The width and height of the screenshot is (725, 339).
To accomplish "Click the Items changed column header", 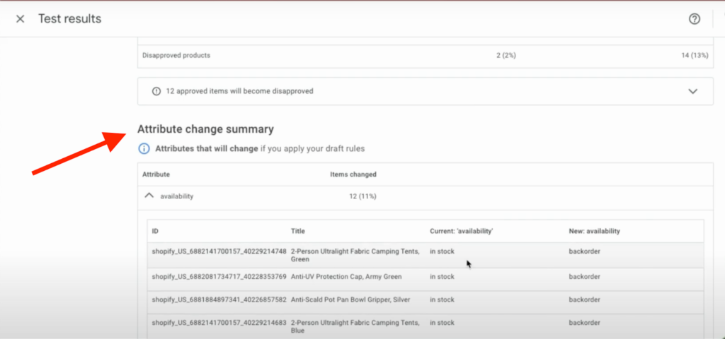I will tap(353, 174).
